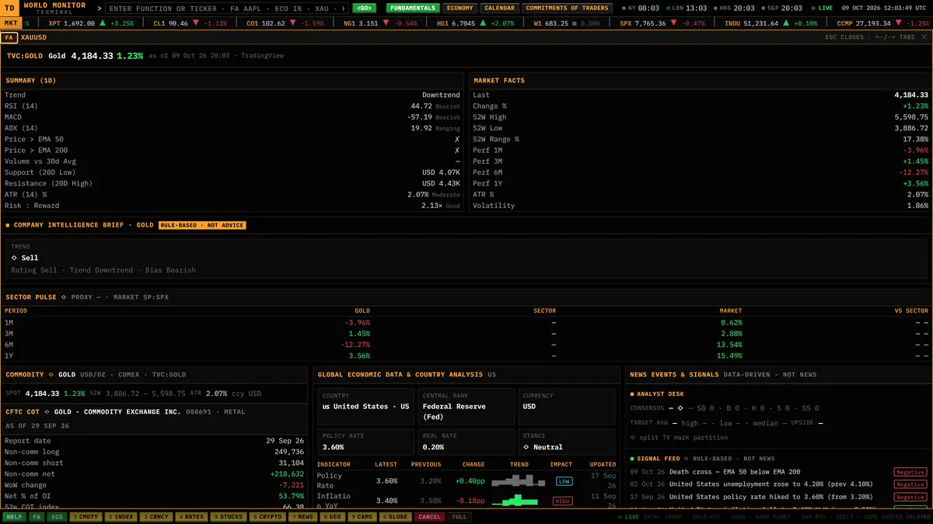Click the Federal Reserve central bank card
The width and height of the screenshot is (933, 524).
pyautogui.click(x=466, y=406)
